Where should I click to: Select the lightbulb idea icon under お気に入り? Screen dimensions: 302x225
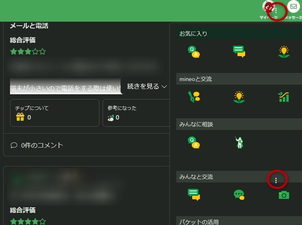pos(284,52)
